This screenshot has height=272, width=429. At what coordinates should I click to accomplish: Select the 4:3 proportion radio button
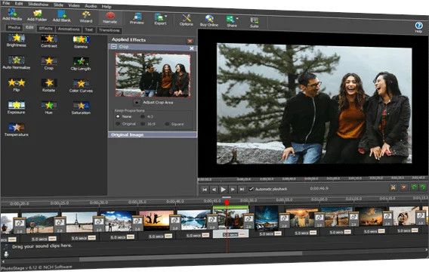click(143, 116)
